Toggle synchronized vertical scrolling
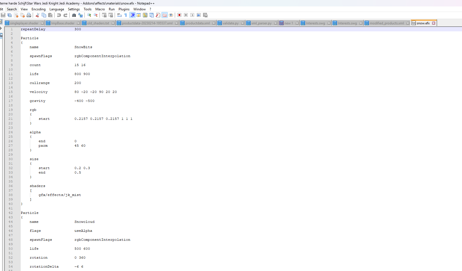 [104, 15]
